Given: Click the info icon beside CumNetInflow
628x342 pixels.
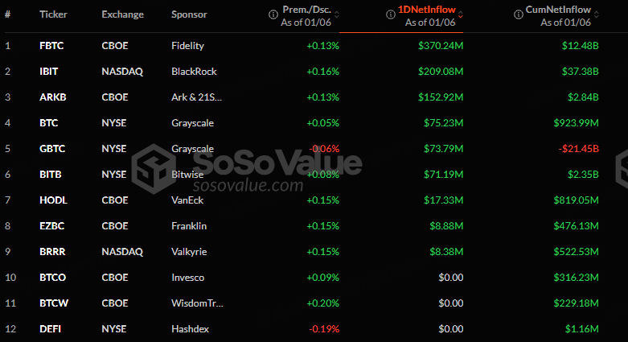Looking at the screenshot, I should coord(519,14).
